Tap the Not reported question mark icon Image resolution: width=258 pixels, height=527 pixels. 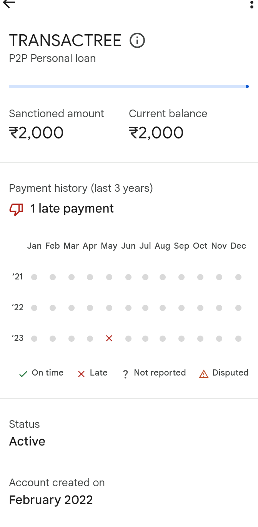coord(125,374)
